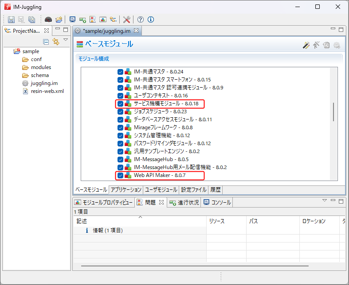Screen dimensions: 349x285
Task: Click the information about icon
Action: click(x=151, y=19)
